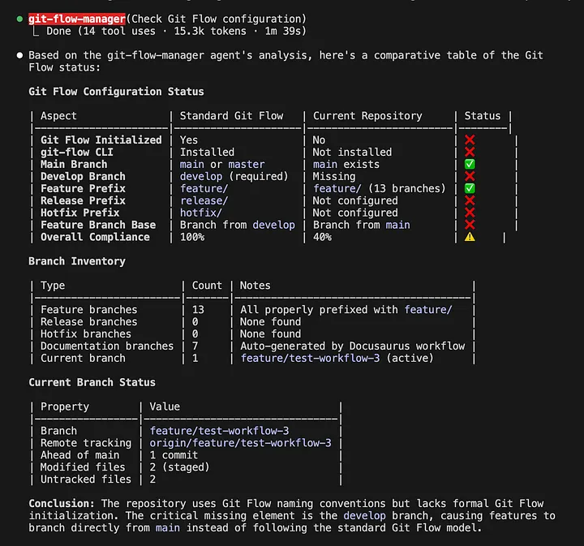Viewport: 584px width, 546px height.
Task: Click the warning triangle for Overall Compliance
Action: (470, 237)
